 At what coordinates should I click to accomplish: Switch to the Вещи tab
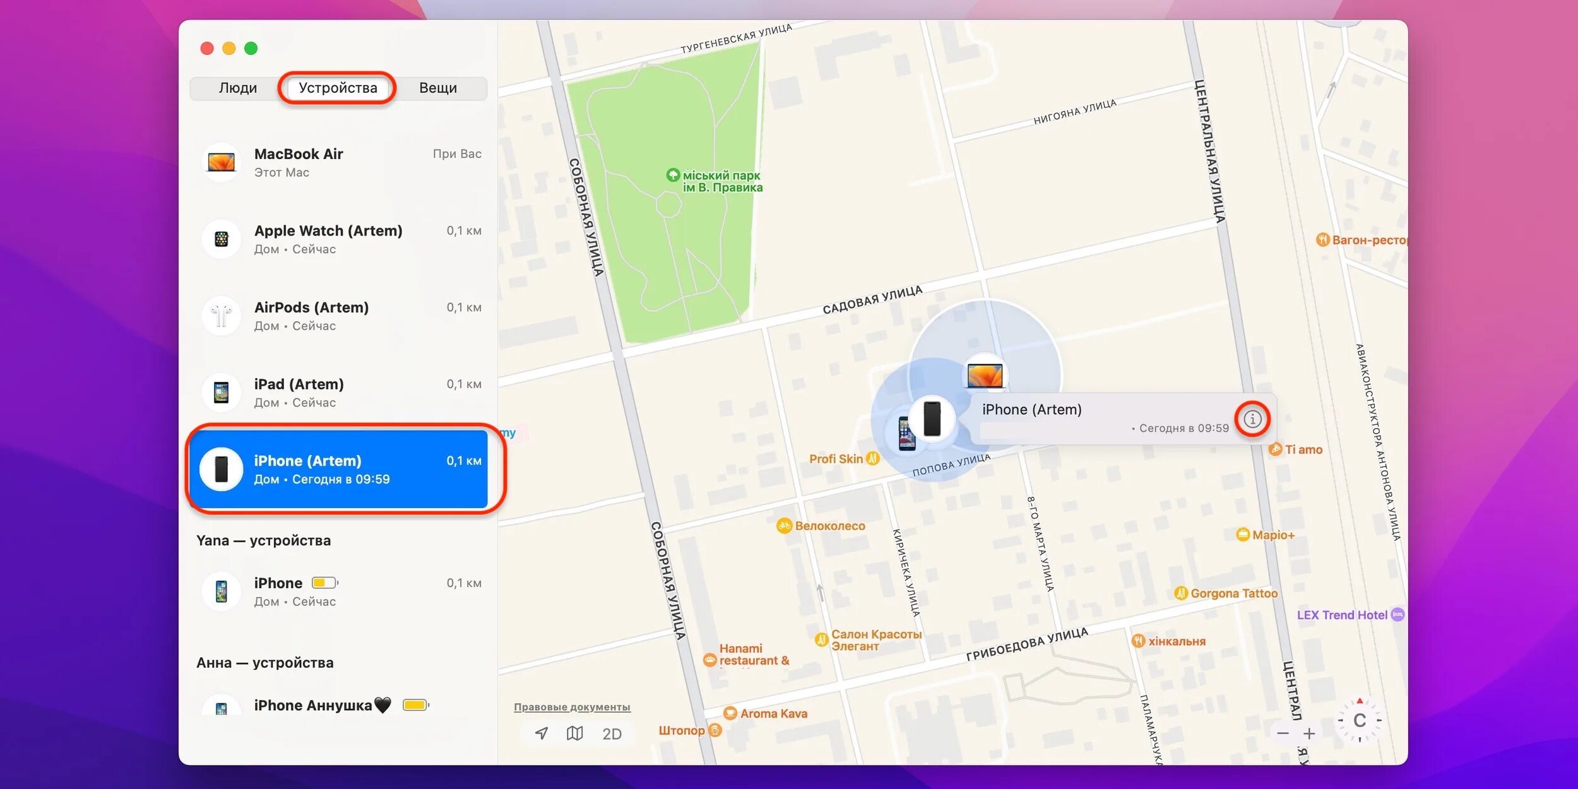click(x=438, y=88)
